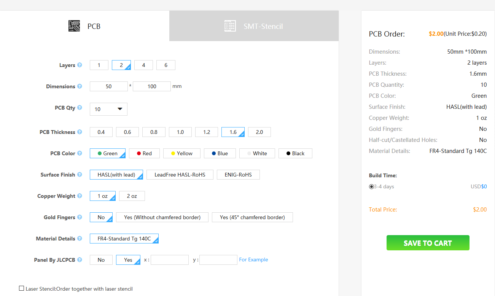
Task: Choose gold fingers without chamfered border
Action: coord(162,217)
